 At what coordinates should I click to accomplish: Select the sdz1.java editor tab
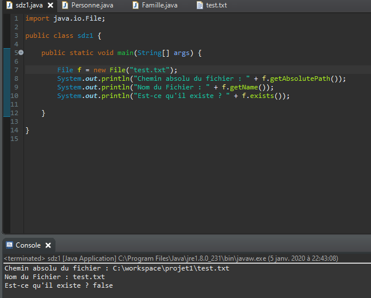click(29, 5)
